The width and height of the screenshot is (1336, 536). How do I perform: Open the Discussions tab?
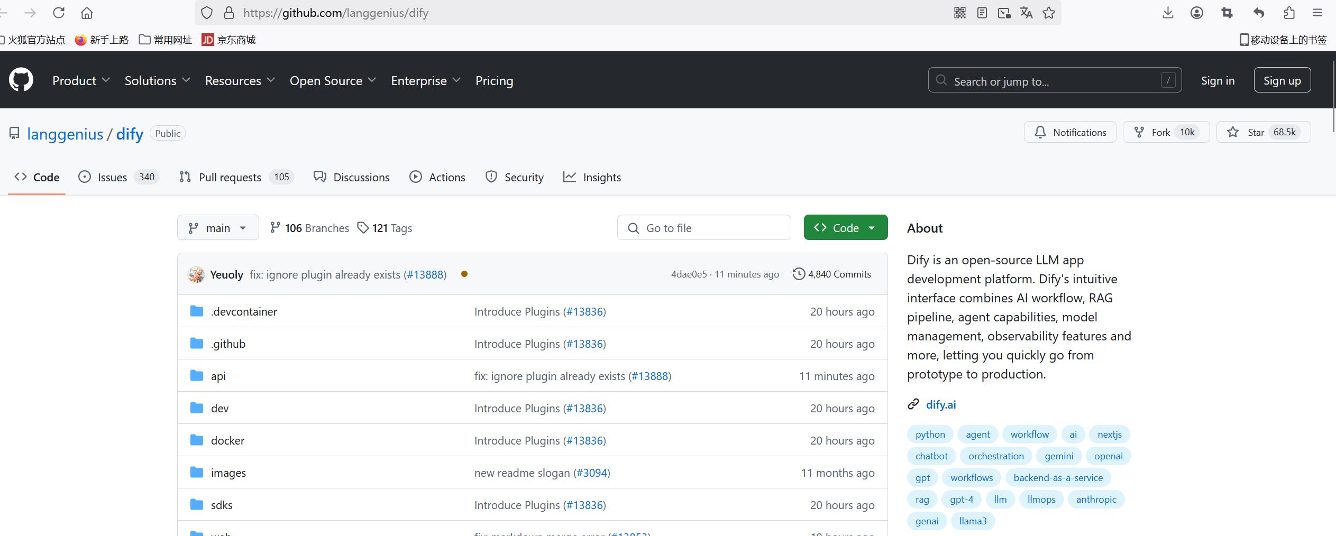pos(351,177)
